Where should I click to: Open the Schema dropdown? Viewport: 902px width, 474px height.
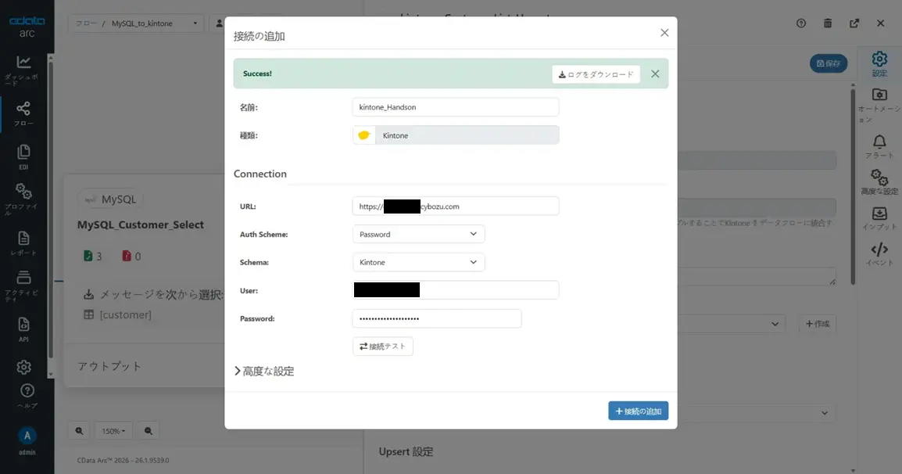coord(418,262)
